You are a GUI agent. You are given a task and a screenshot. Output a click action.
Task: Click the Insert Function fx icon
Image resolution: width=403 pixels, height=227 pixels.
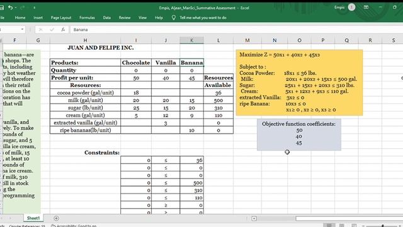[x=63, y=30]
